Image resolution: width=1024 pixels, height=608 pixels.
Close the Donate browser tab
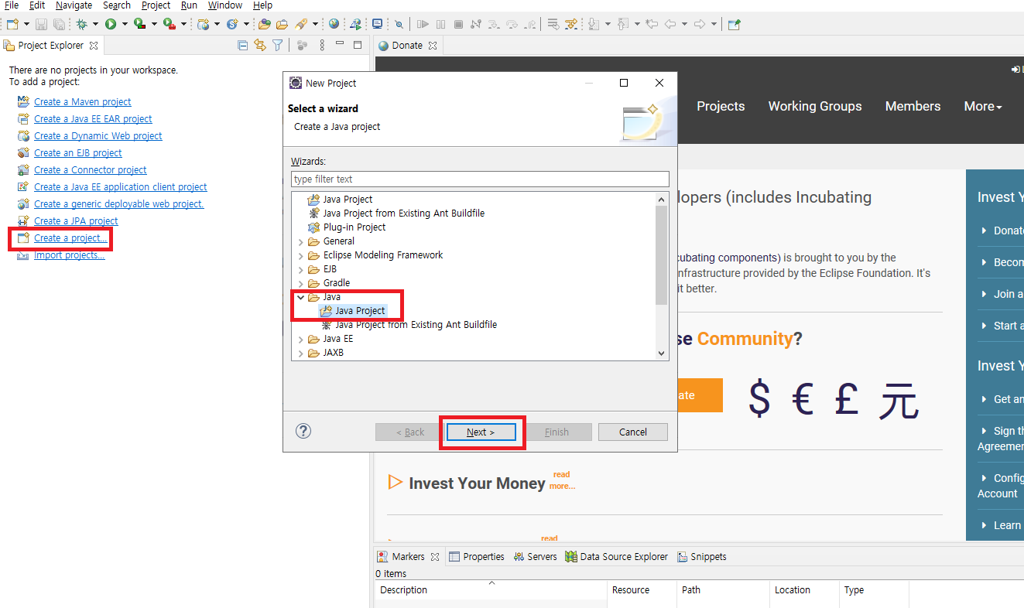(433, 46)
